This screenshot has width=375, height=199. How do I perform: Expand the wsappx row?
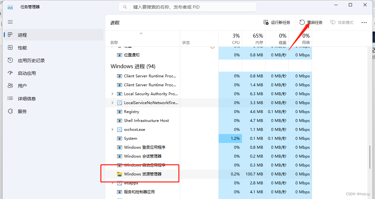[113, 183]
